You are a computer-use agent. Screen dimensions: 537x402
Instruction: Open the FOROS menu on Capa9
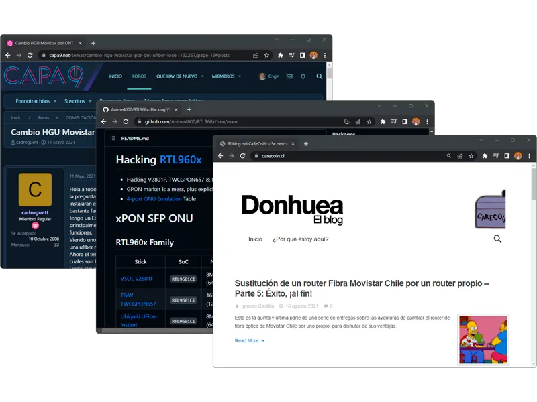click(139, 76)
